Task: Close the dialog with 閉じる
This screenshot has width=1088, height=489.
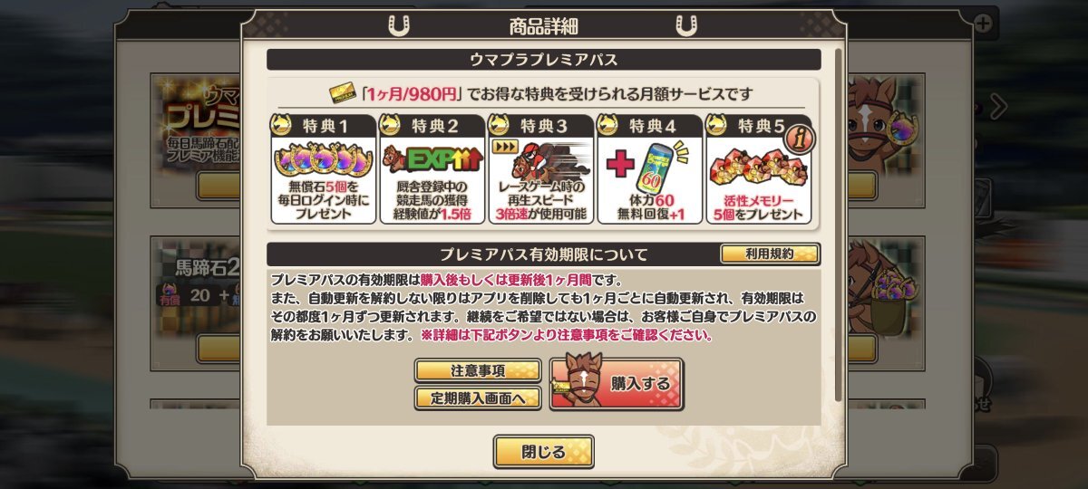Action: click(544, 452)
